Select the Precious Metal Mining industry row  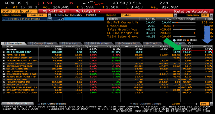(x=53, y=19)
